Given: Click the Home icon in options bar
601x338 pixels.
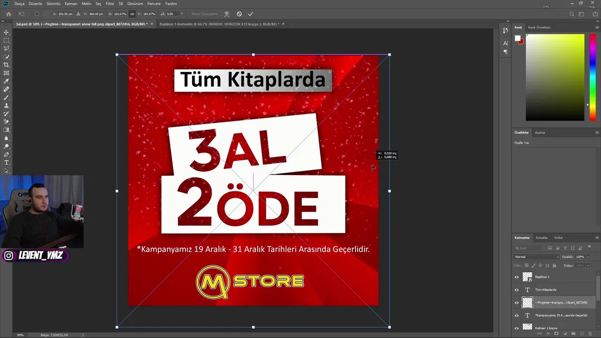Looking at the screenshot, I should point(8,14).
